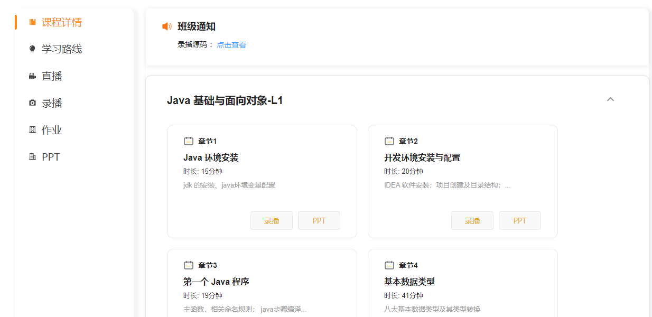The height and width of the screenshot is (317, 652).
Task: Click the PPT icon in sidebar
Action: pos(32,157)
